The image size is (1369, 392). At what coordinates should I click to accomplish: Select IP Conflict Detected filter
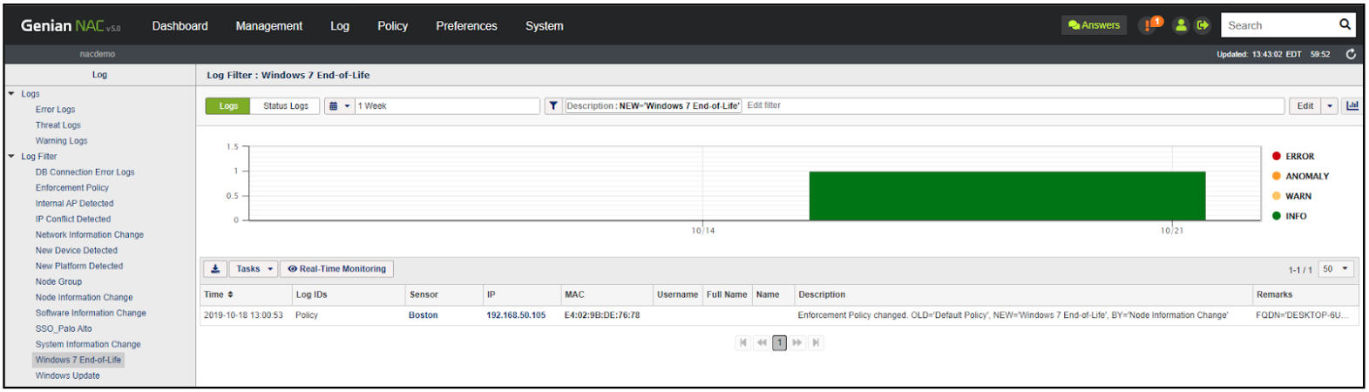tap(72, 220)
